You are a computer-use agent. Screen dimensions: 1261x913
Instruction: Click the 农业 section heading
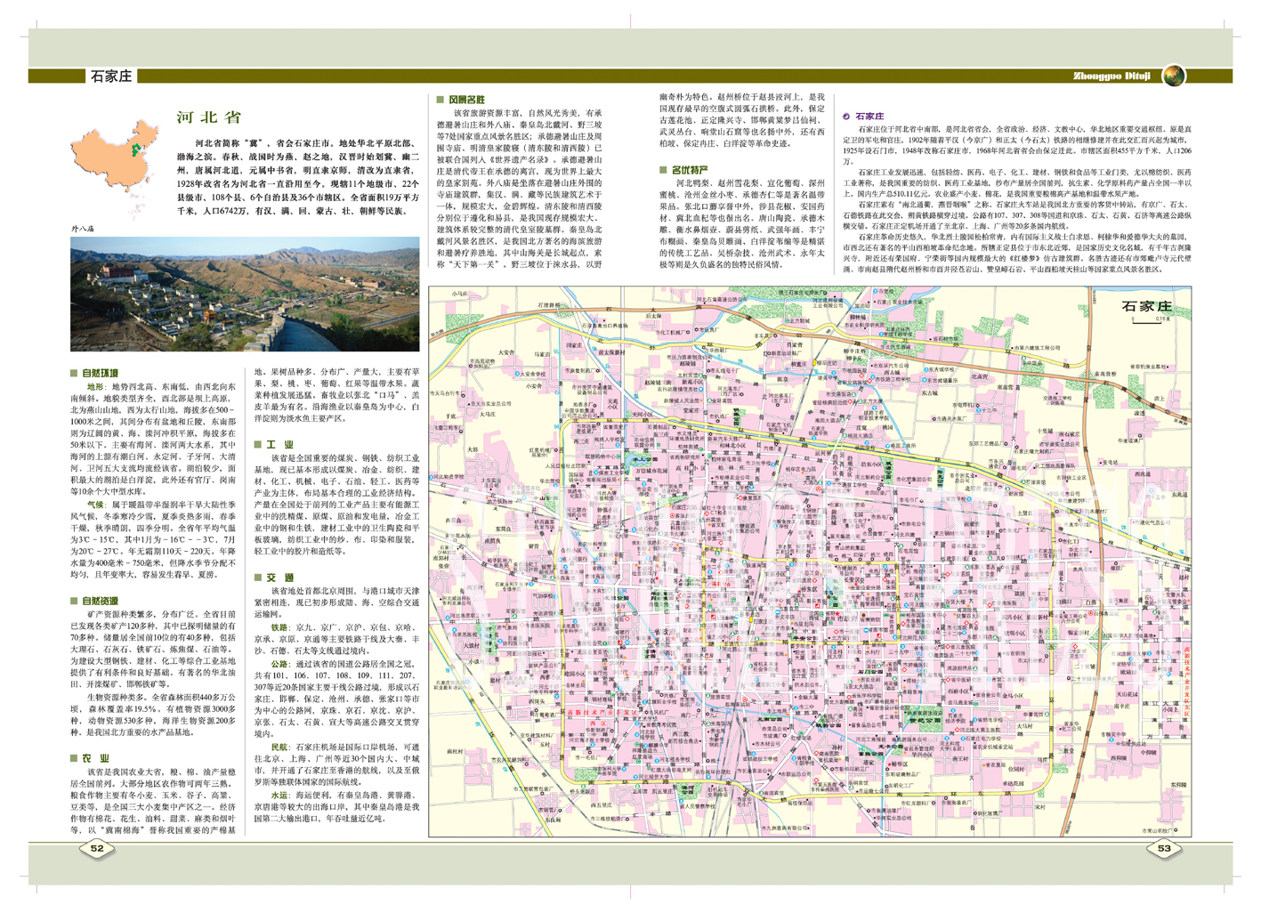(x=96, y=758)
